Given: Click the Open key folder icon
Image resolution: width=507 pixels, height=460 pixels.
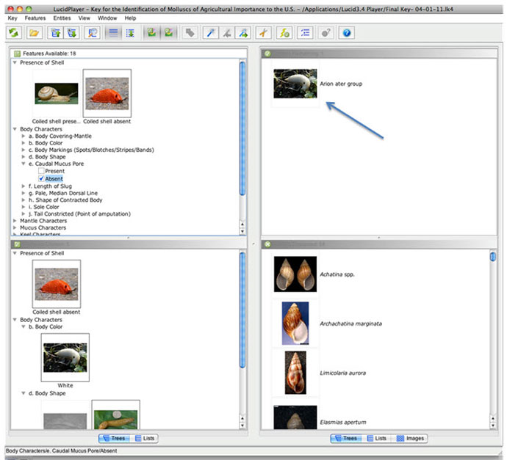Looking at the screenshot, I should pos(35,33).
